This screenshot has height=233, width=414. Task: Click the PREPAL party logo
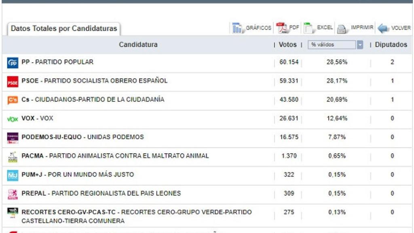tap(13, 194)
